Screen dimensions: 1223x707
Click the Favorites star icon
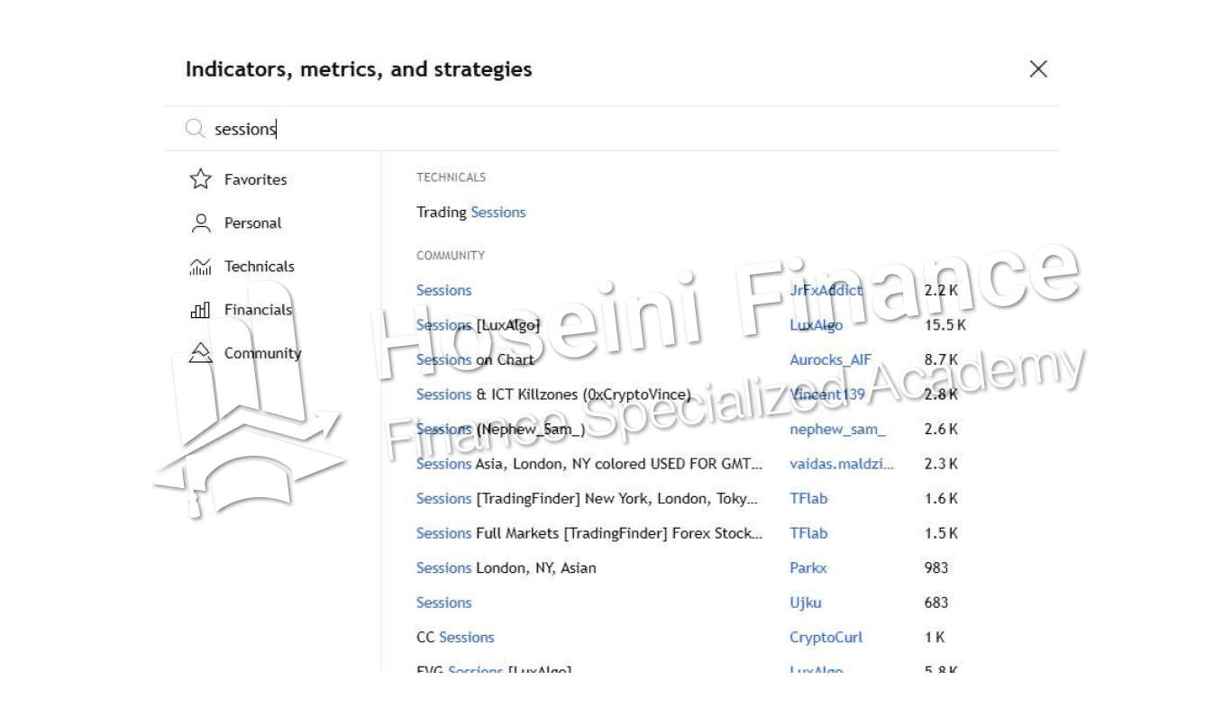(200, 179)
